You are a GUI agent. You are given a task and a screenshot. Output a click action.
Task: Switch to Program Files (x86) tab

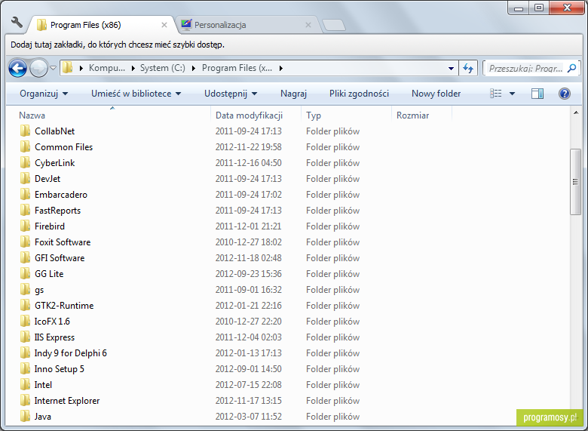[x=101, y=25]
